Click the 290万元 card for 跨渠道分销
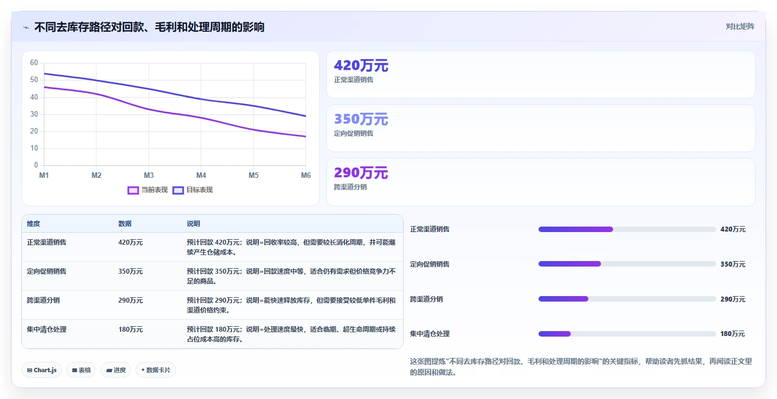 click(x=541, y=182)
